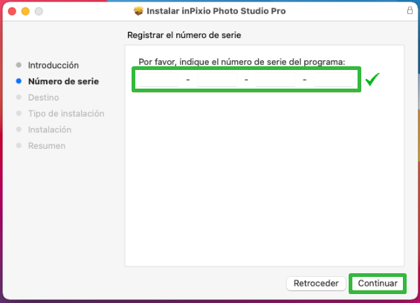Close the installer with red button

(12, 11)
